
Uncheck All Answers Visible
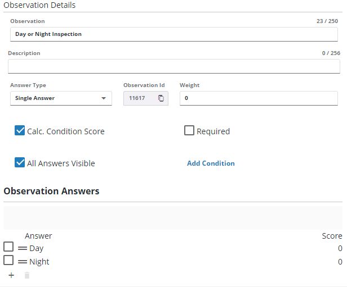click(x=20, y=163)
